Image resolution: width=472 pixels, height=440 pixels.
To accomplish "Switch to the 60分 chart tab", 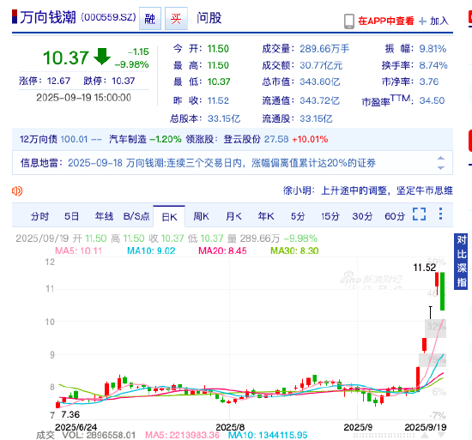I will click(395, 216).
